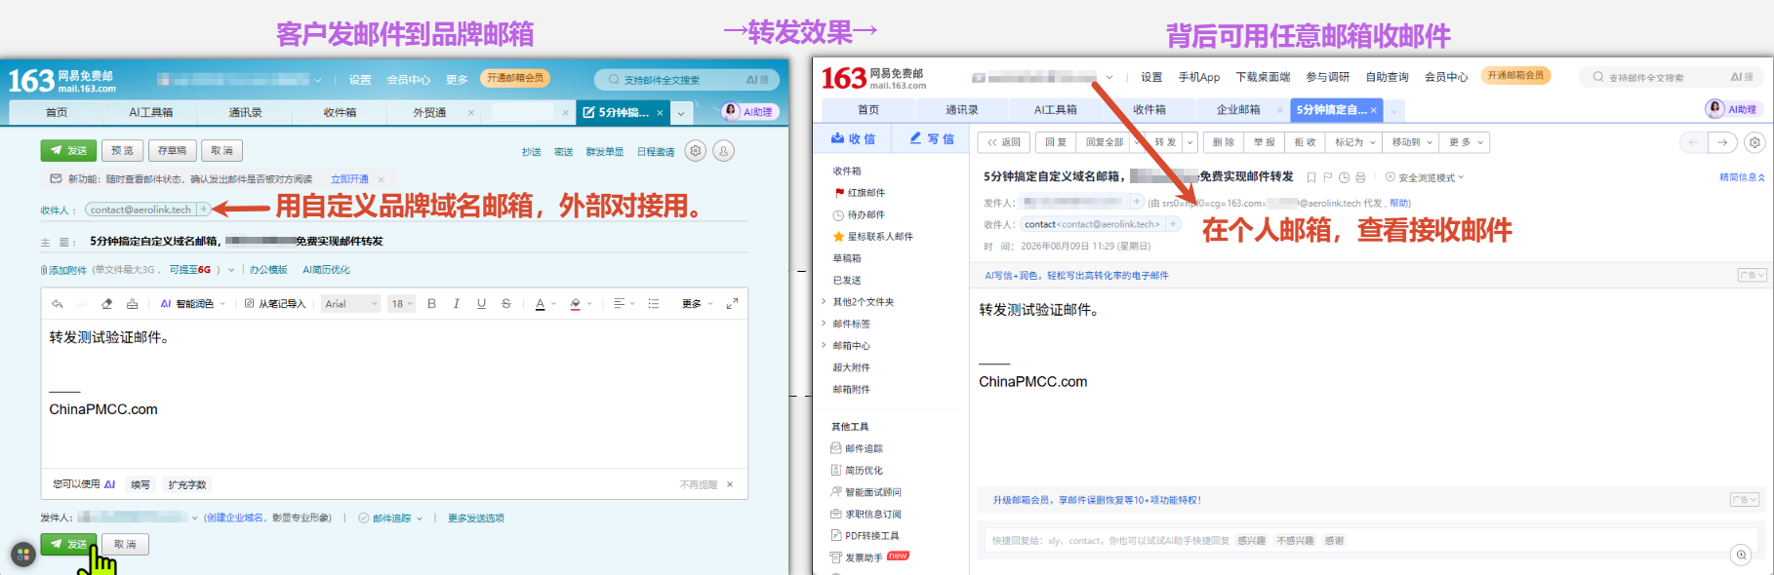1774x575 pixels.
Task: Toggle strikethrough formatting in compose editor
Action: pyautogui.click(x=505, y=304)
